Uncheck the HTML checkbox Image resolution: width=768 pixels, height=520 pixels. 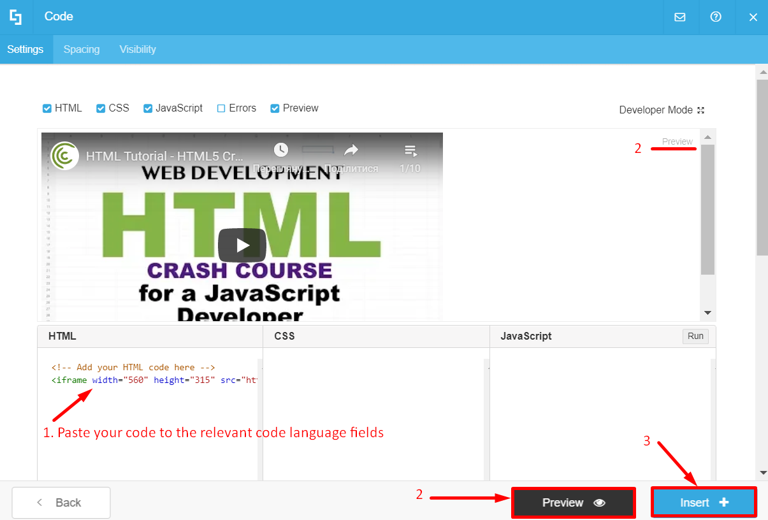tap(47, 108)
